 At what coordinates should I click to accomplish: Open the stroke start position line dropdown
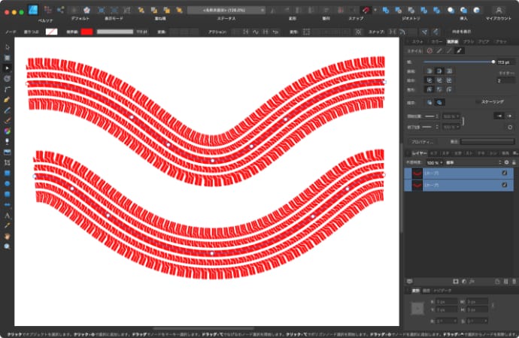431,116
